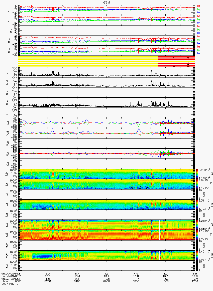Click the e_b spectrogram color bar
Image resolution: width=213 pixels, height=291 pixels.
197,225
